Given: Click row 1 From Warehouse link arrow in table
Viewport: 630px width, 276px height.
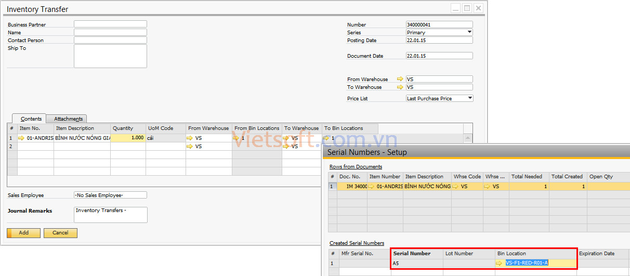Looking at the screenshot, I should (190, 138).
